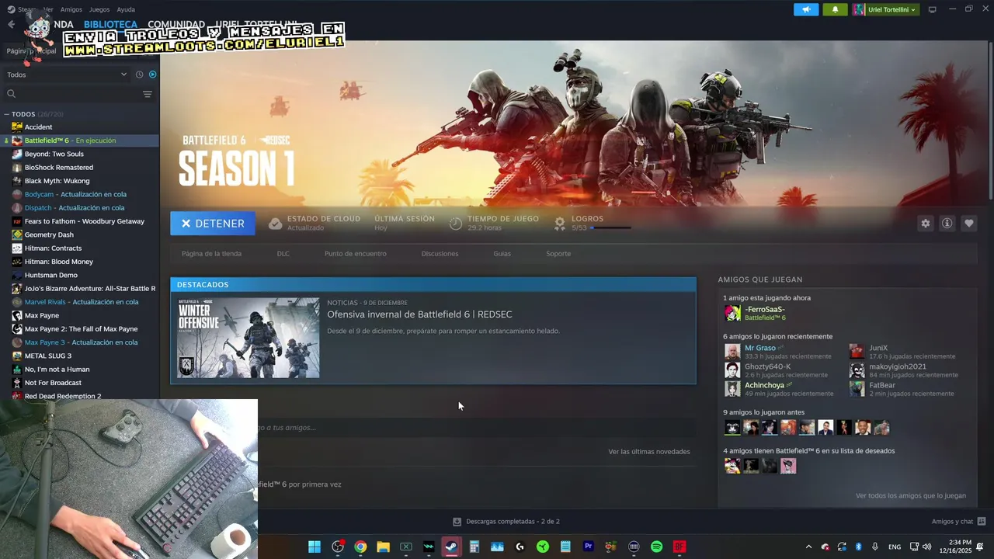The width and height of the screenshot is (994, 559).
Task: Click Black Myth: Wukong game icon
Action: [17, 181]
